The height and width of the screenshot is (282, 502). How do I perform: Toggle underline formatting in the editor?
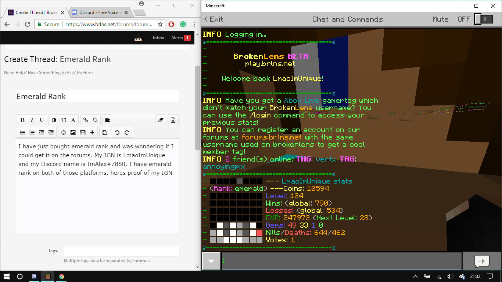coord(42,120)
